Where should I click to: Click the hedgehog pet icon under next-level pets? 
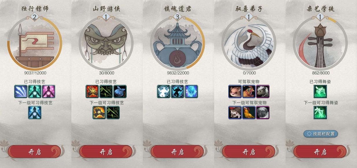click(235, 113)
